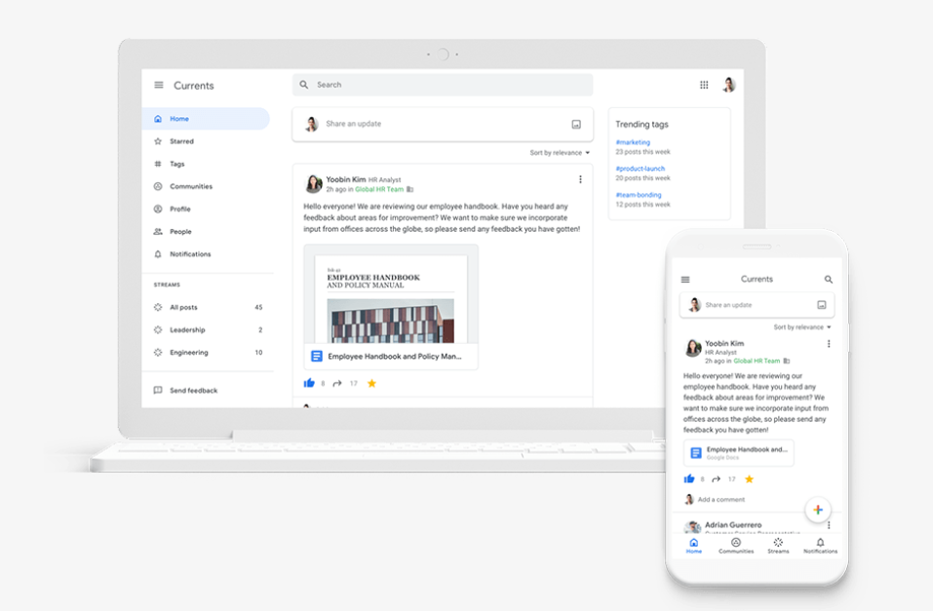Open Sort by relevance dropdown on phone
933x611 pixels.
[802, 327]
